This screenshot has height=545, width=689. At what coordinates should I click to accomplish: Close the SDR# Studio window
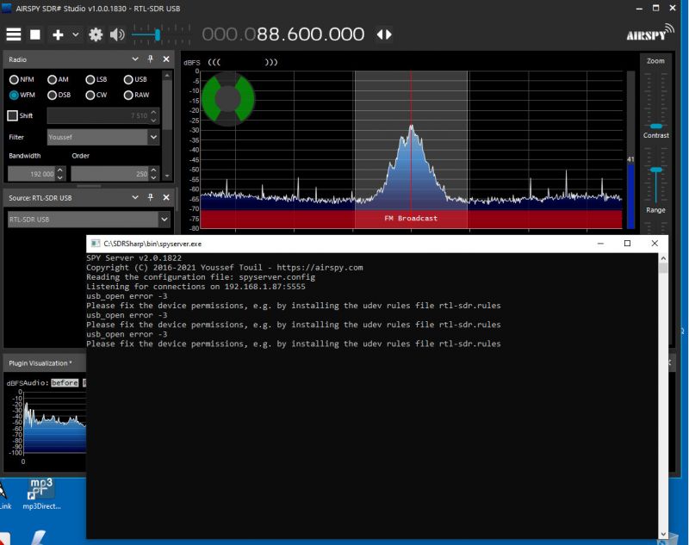673,8
